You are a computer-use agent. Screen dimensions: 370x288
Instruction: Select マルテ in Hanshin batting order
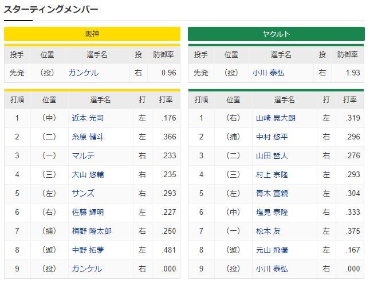[83, 155]
